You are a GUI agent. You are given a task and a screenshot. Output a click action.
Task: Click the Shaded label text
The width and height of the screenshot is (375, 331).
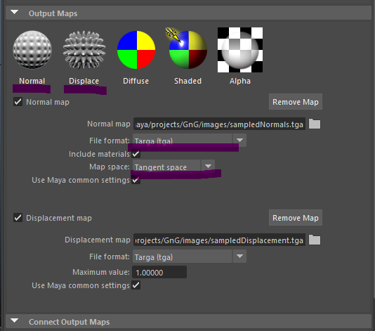tap(187, 81)
